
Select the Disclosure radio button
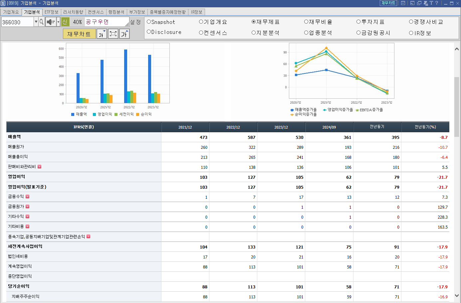click(149, 32)
